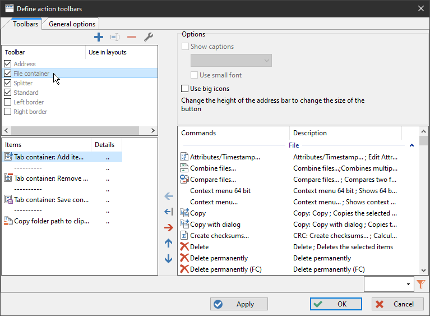Enable the Use big icons checkbox
The width and height of the screenshot is (430, 316).
185,89
